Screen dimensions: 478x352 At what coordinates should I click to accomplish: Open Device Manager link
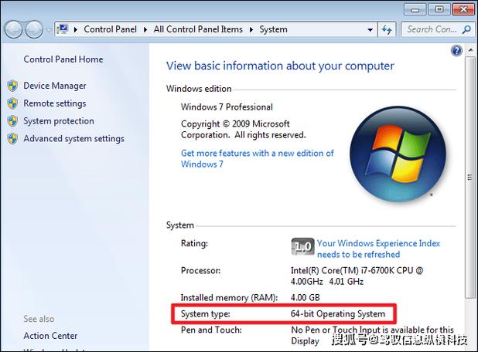(55, 86)
